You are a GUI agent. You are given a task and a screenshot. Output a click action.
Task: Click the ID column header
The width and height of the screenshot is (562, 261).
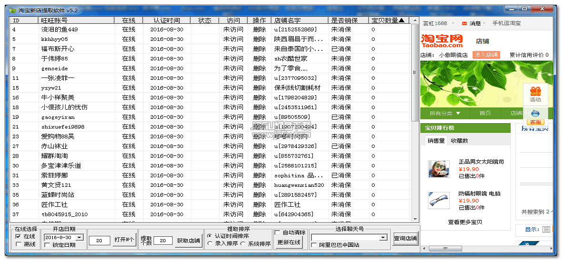tap(24, 20)
